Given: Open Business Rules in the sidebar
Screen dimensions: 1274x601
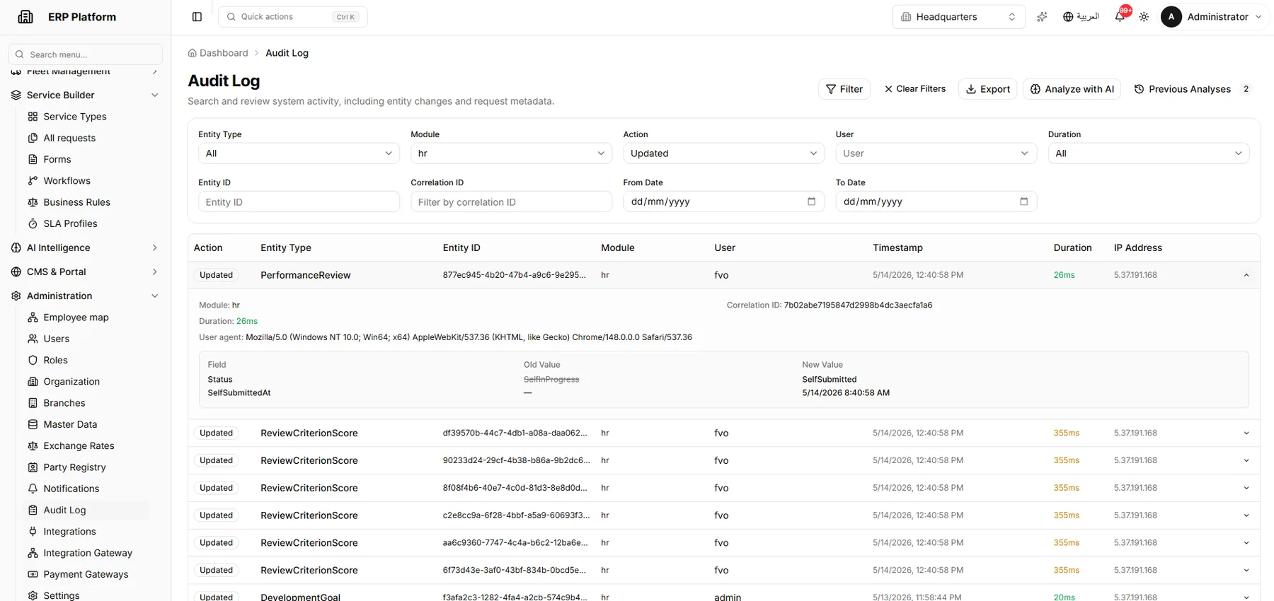Looking at the screenshot, I should (76, 202).
